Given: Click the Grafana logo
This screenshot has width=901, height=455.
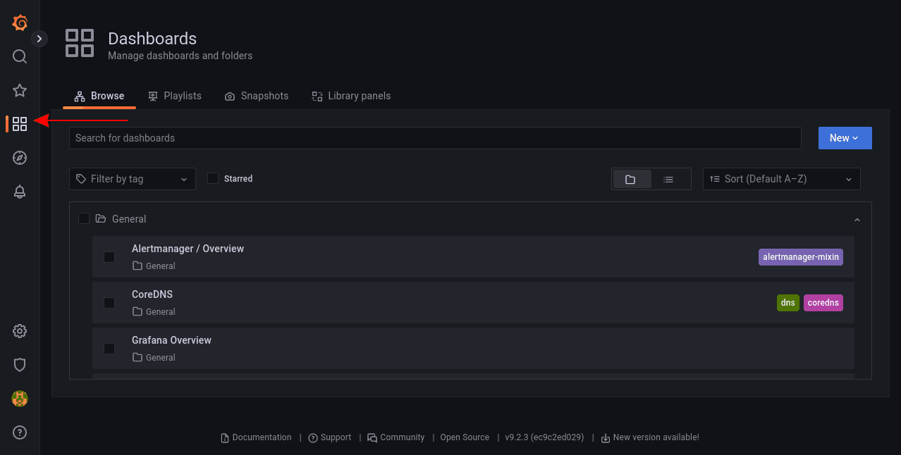Looking at the screenshot, I should pyautogui.click(x=19, y=23).
